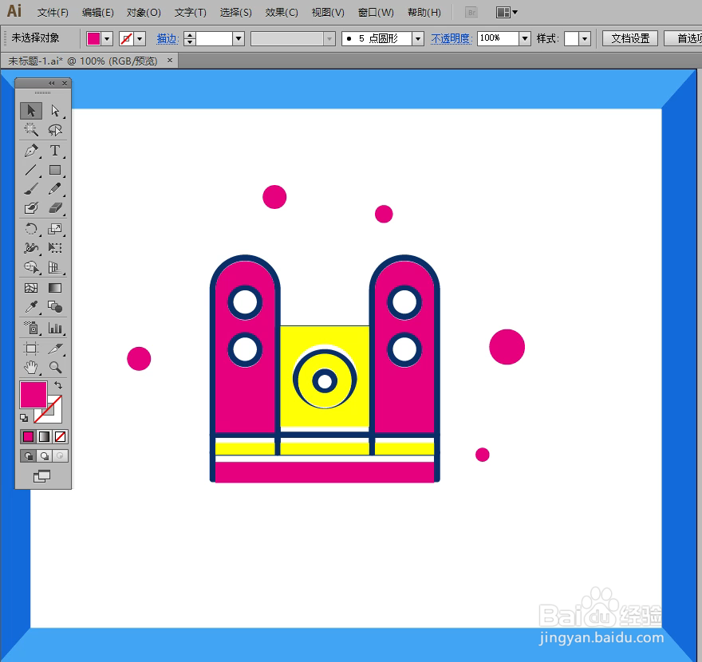The height and width of the screenshot is (662, 702).
Task: Click the 首选项 button
Action: click(683, 38)
